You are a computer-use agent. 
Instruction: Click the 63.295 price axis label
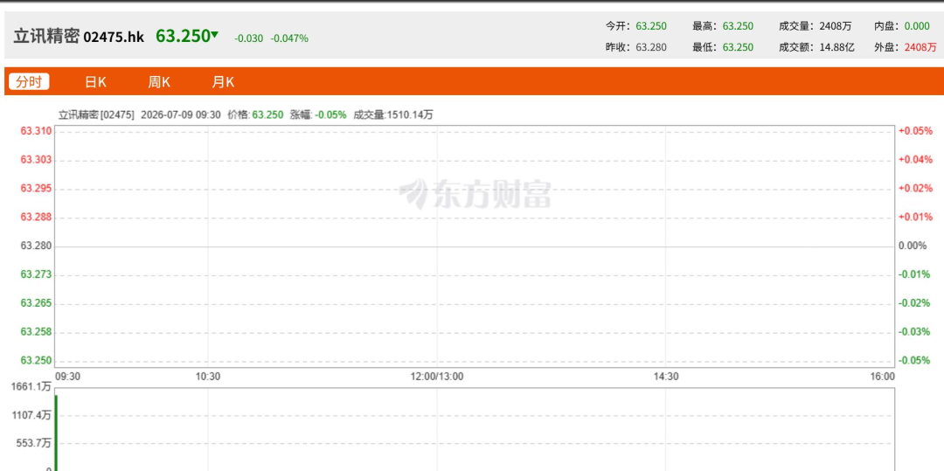pos(36,188)
